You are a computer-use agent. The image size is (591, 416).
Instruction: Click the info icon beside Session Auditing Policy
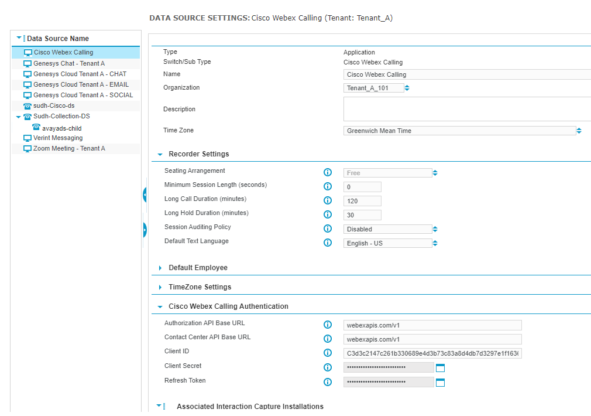click(328, 229)
